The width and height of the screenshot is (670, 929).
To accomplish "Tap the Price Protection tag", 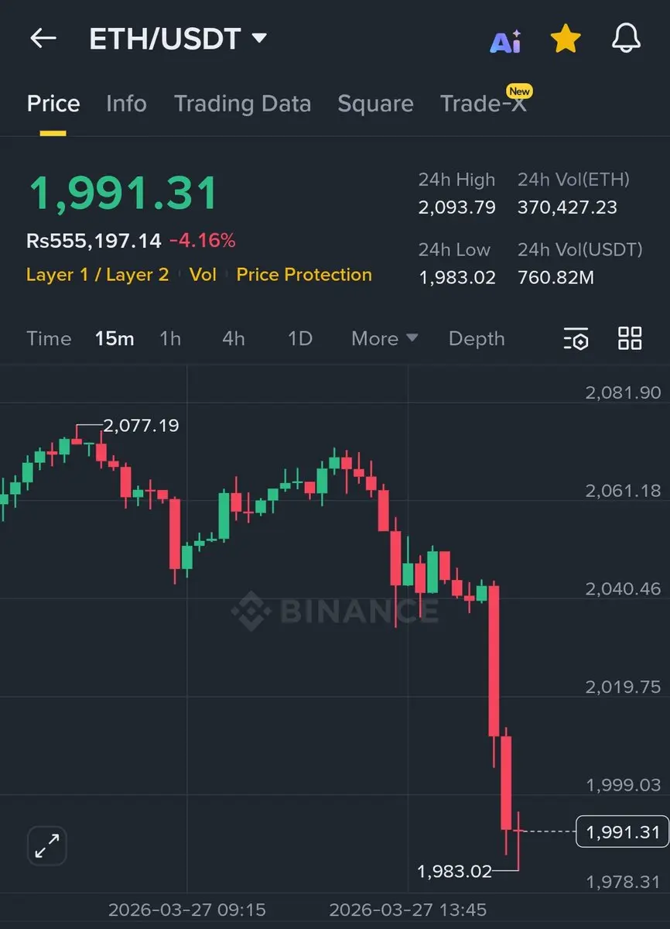I will 304,275.
